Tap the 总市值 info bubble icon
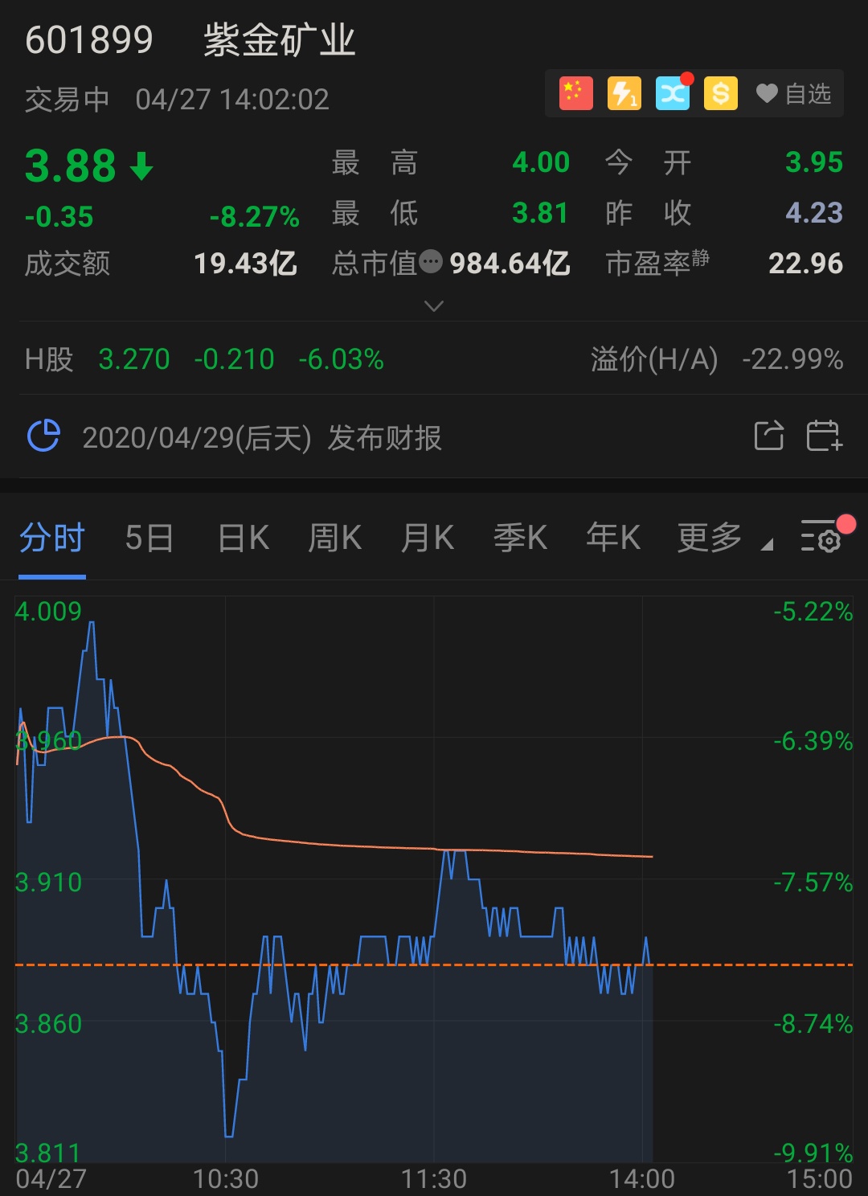868x1196 pixels. [431, 262]
